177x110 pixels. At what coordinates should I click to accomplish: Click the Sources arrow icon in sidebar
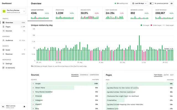tap(3, 31)
